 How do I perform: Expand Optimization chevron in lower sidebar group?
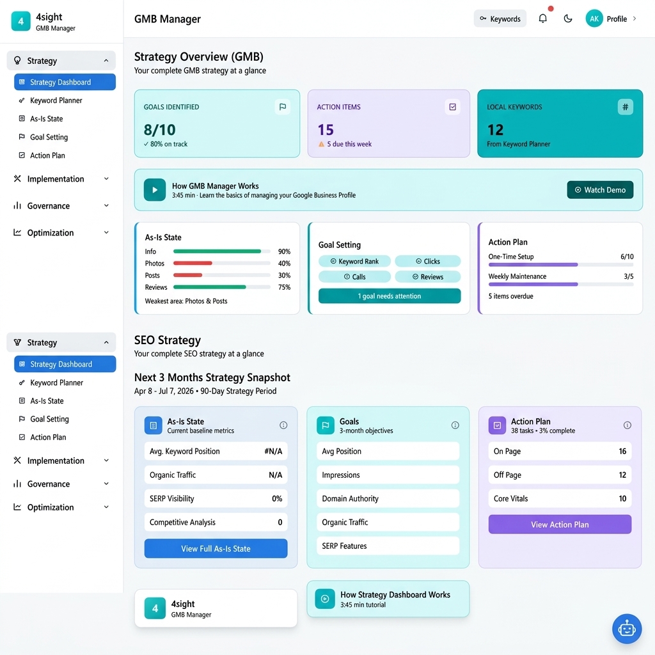coord(106,507)
